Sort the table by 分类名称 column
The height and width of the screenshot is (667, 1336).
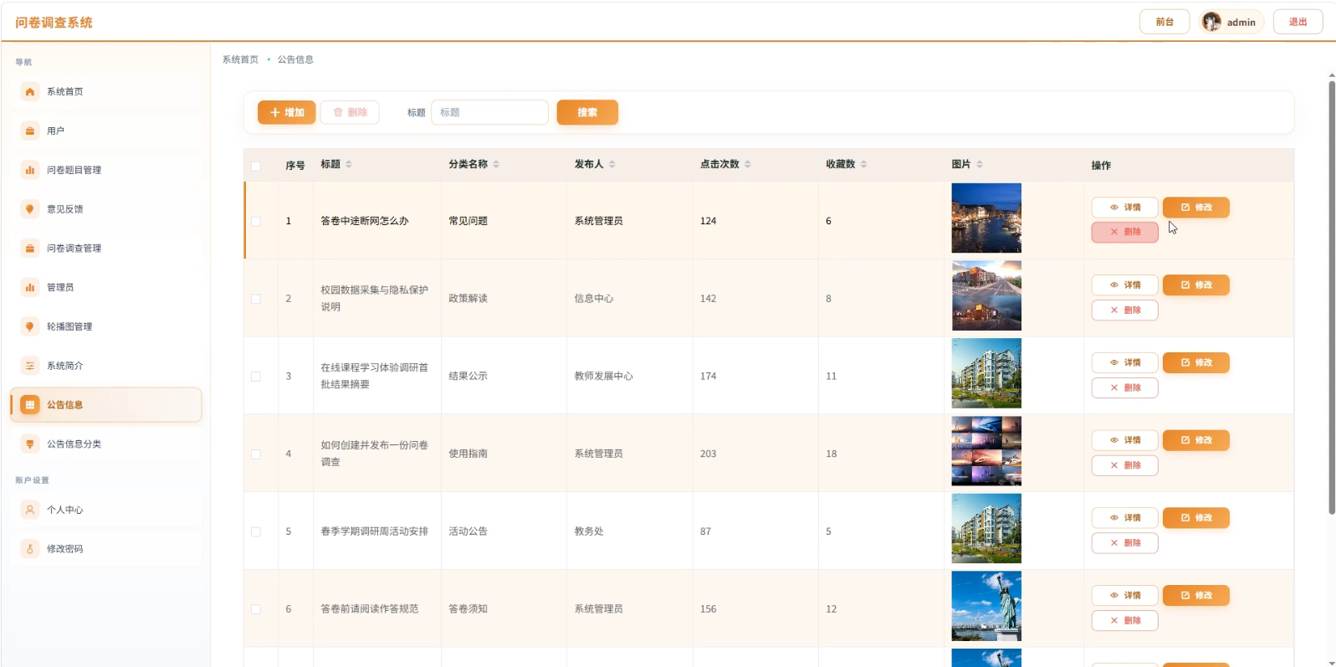tap(496, 164)
